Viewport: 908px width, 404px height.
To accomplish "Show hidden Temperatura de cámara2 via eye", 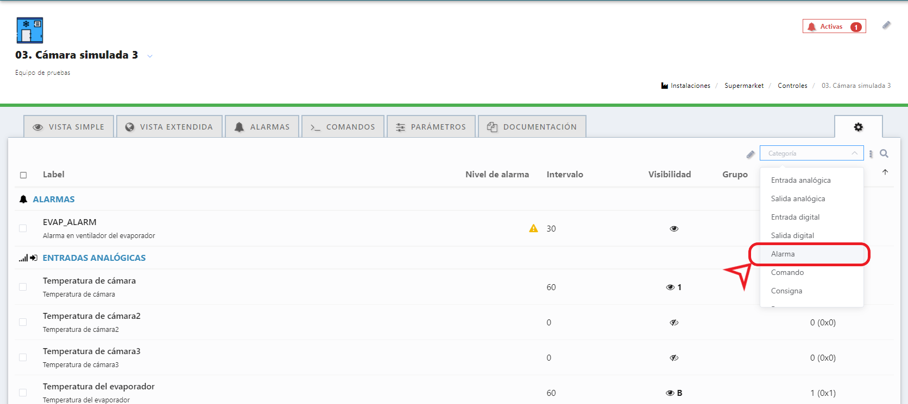I will point(674,323).
